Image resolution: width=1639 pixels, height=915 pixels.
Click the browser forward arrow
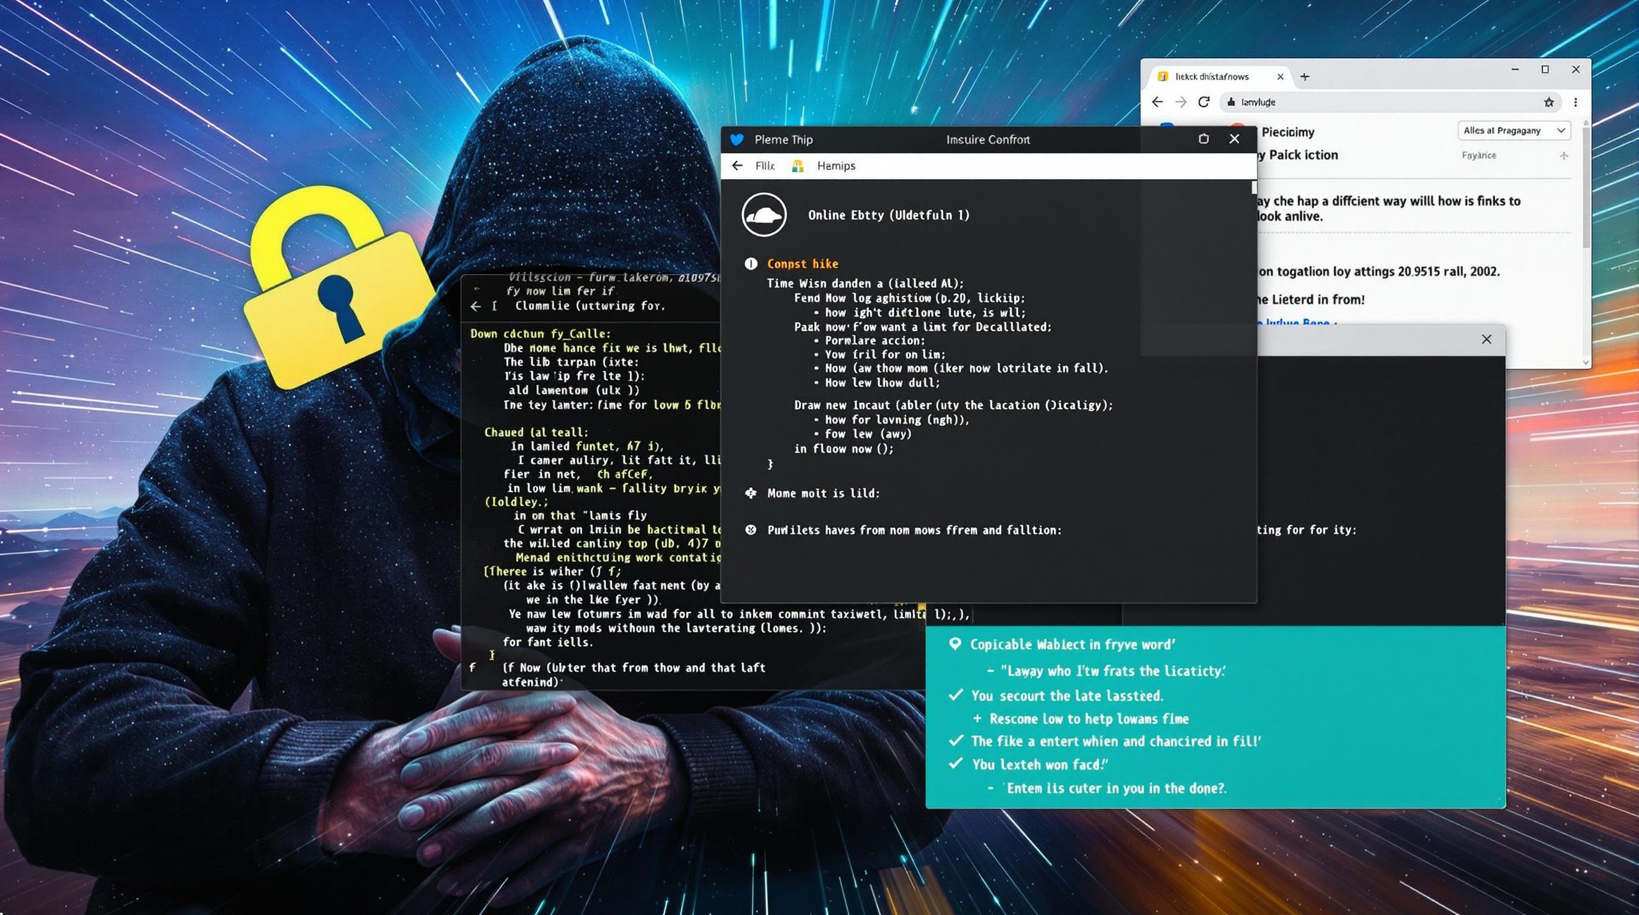(x=1181, y=102)
